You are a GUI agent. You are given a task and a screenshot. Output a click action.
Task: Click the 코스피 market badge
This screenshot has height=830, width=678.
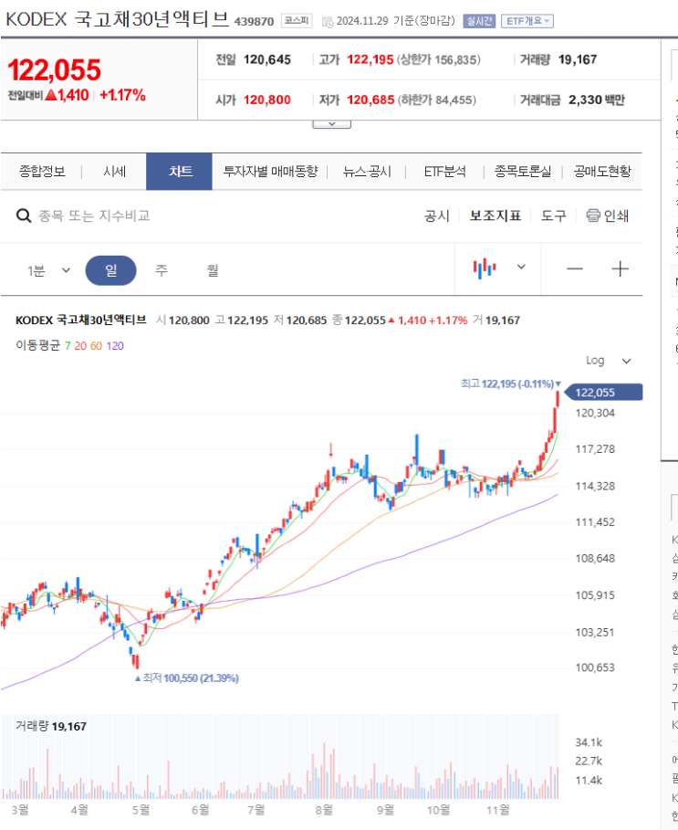point(297,21)
